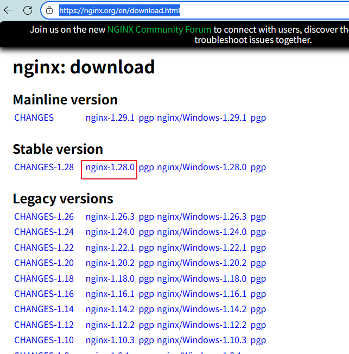Image resolution: width=349 pixels, height=354 pixels.
Task: View site info via the lock icon
Action: coord(49,10)
